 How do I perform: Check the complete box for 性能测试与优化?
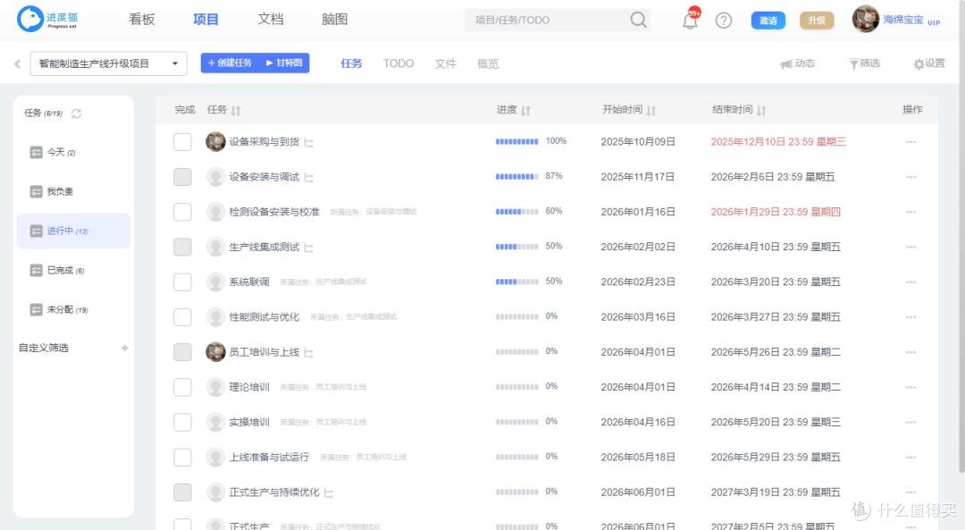click(x=182, y=317)
